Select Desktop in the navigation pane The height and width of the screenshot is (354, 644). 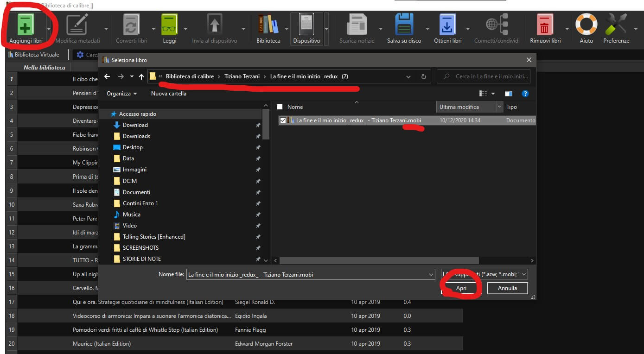click(x=133, y=147)
